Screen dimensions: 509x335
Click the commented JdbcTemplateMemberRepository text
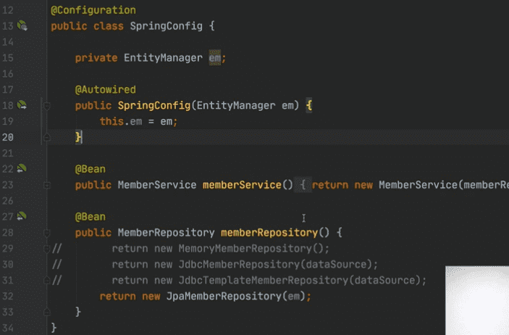263,281
